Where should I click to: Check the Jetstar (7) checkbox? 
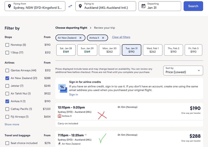7,86
